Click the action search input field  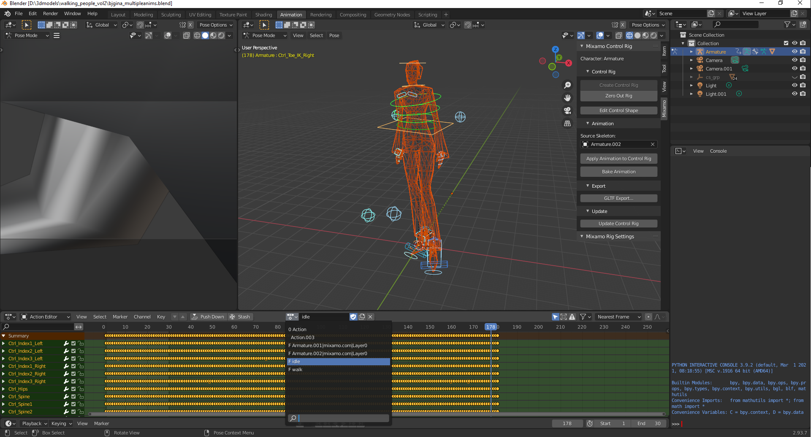click(x=343, y=418)
